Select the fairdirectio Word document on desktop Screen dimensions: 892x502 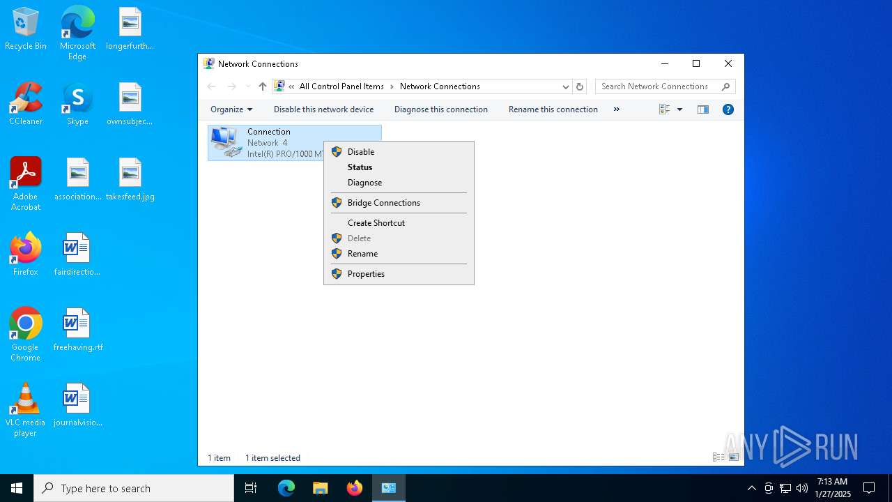77,255
